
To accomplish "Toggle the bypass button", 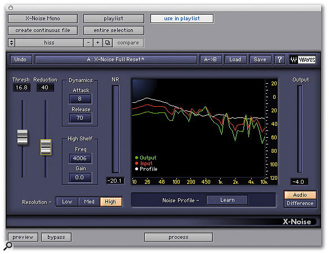I will [56, 237].
